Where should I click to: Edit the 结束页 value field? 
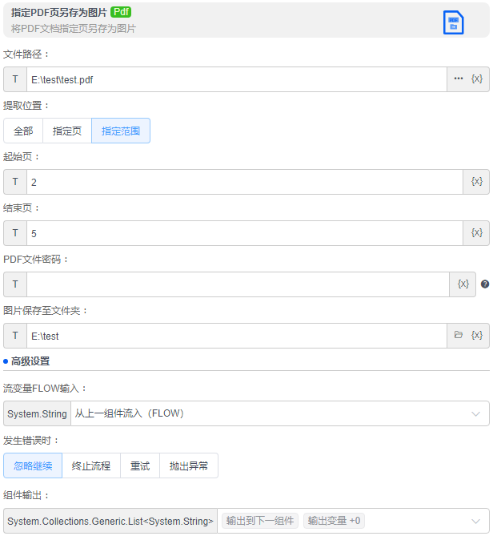(245, 233)
